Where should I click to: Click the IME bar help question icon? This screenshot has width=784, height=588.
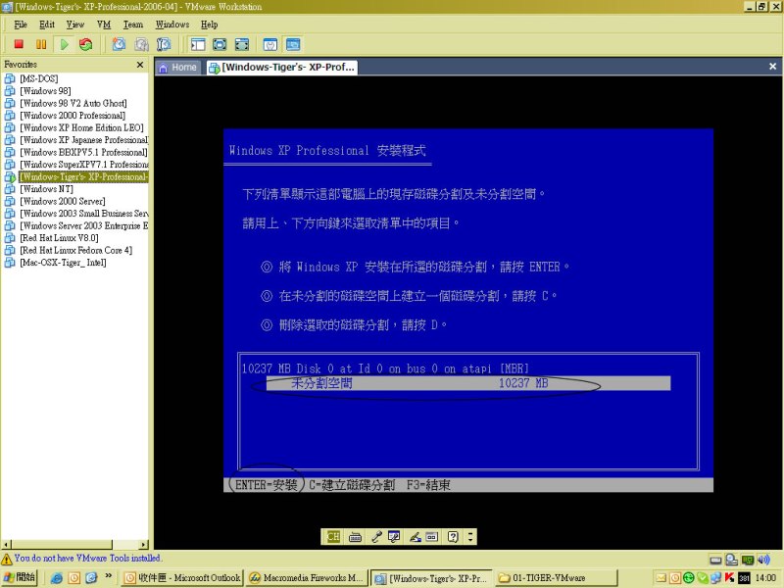pyautogui.click(x=453, y=537)
